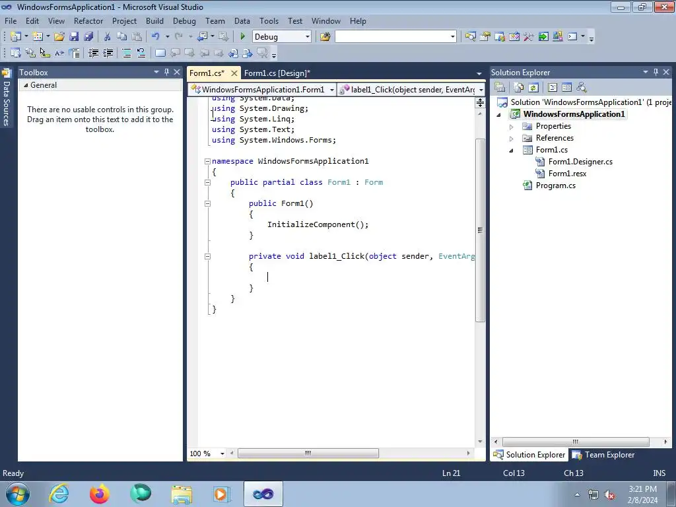Click the Navigate Backward icon

pyautogui.click(x=202, y=37)
